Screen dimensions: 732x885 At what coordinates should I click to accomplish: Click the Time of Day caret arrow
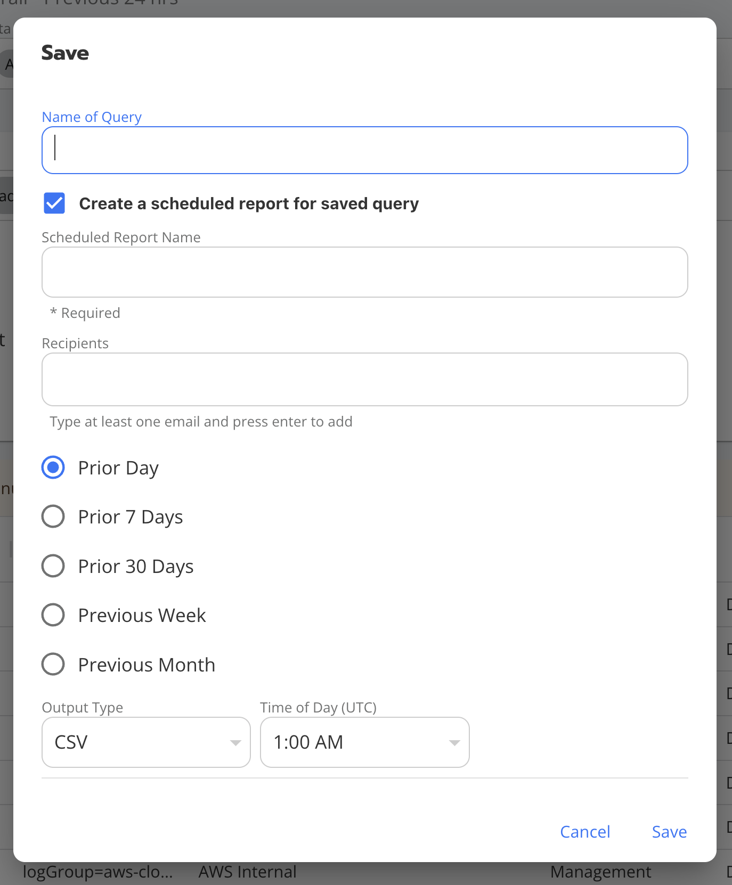454,743
